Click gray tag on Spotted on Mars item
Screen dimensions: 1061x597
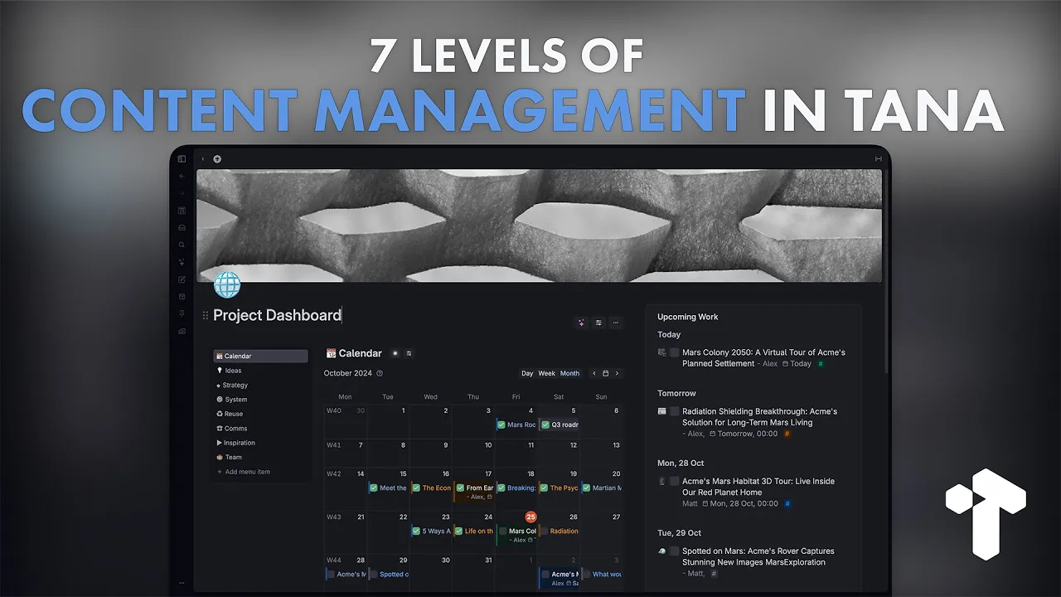715,573
